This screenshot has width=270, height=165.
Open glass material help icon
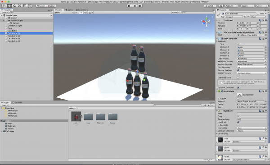pos(260,147)
